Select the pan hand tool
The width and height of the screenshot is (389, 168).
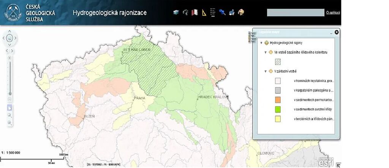10,107
